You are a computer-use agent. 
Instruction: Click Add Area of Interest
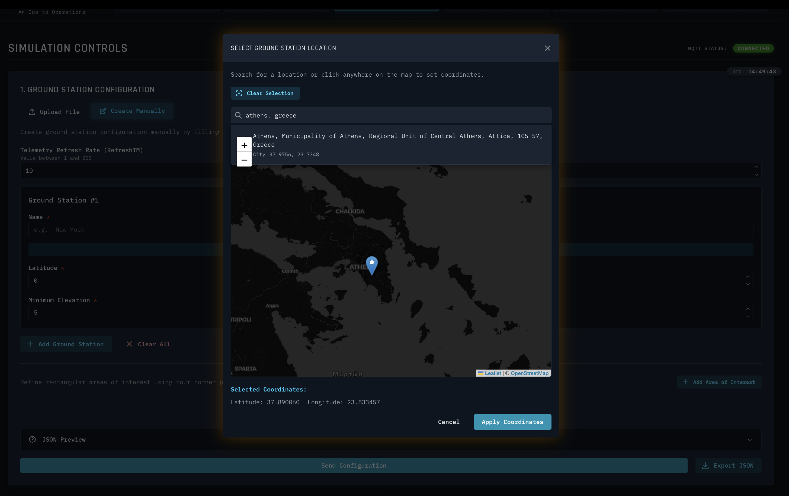[719, 382]
